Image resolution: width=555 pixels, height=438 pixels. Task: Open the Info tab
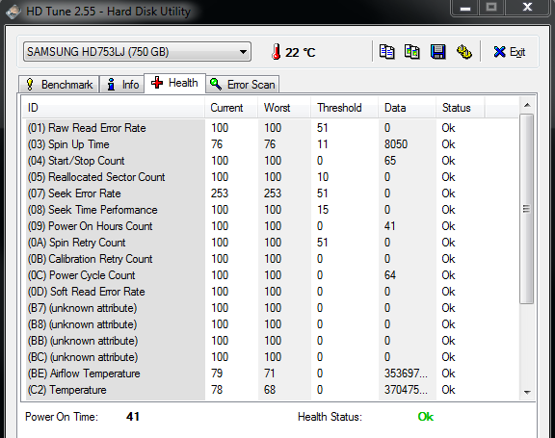122,85
